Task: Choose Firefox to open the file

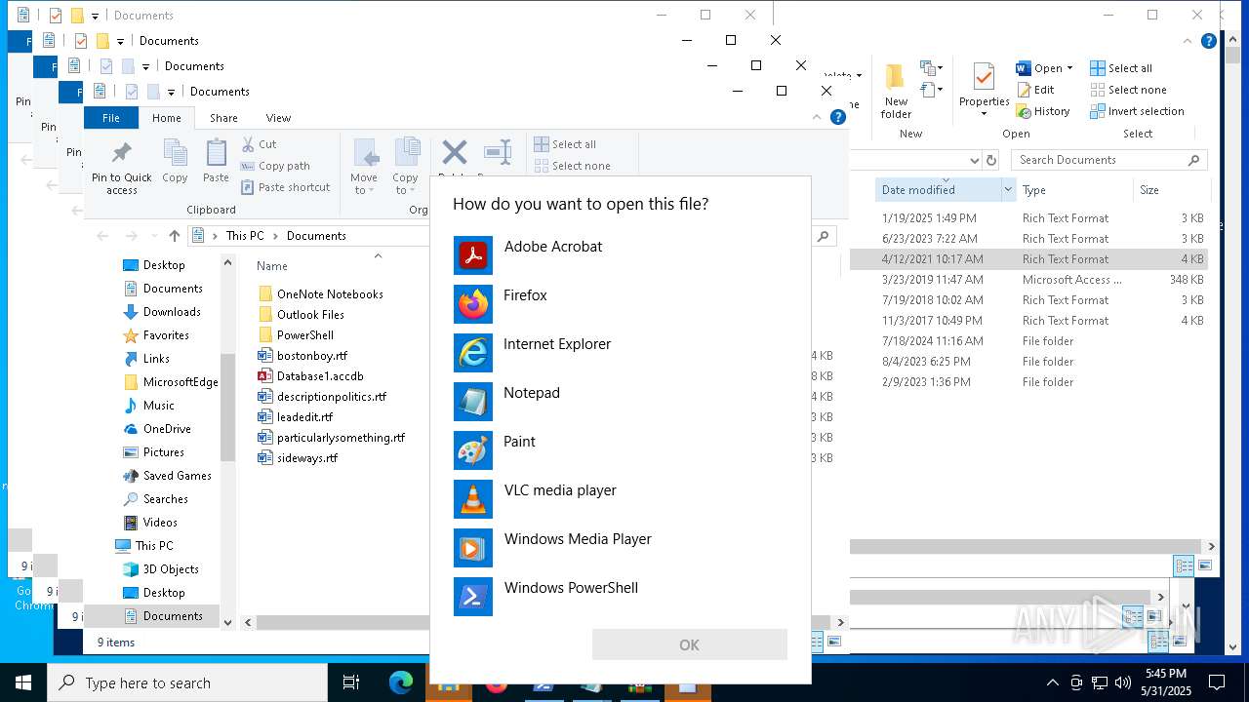Action: coord(621,304)
